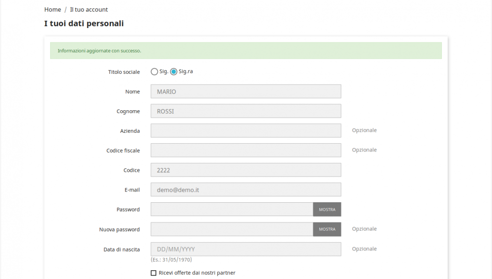
Task: Focus the Codice fiscale input field
Action: pos(246,151)
